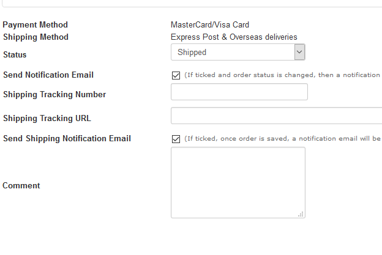The height and width of the screenshot is (255, 382).
Task: Click the MasterCard/Visa Card payment text
Action: [210, 25]
